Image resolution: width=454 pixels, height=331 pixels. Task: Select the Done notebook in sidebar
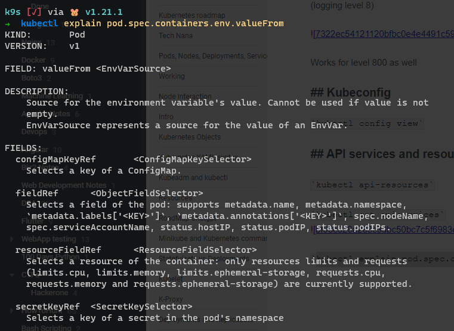pyautogui.click(x=40, y=7)
